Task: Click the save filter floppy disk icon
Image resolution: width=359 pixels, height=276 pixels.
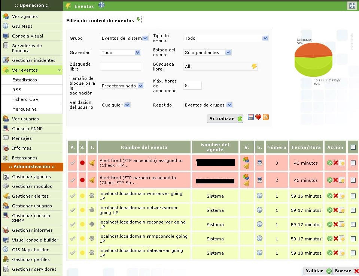Action: 251,117
